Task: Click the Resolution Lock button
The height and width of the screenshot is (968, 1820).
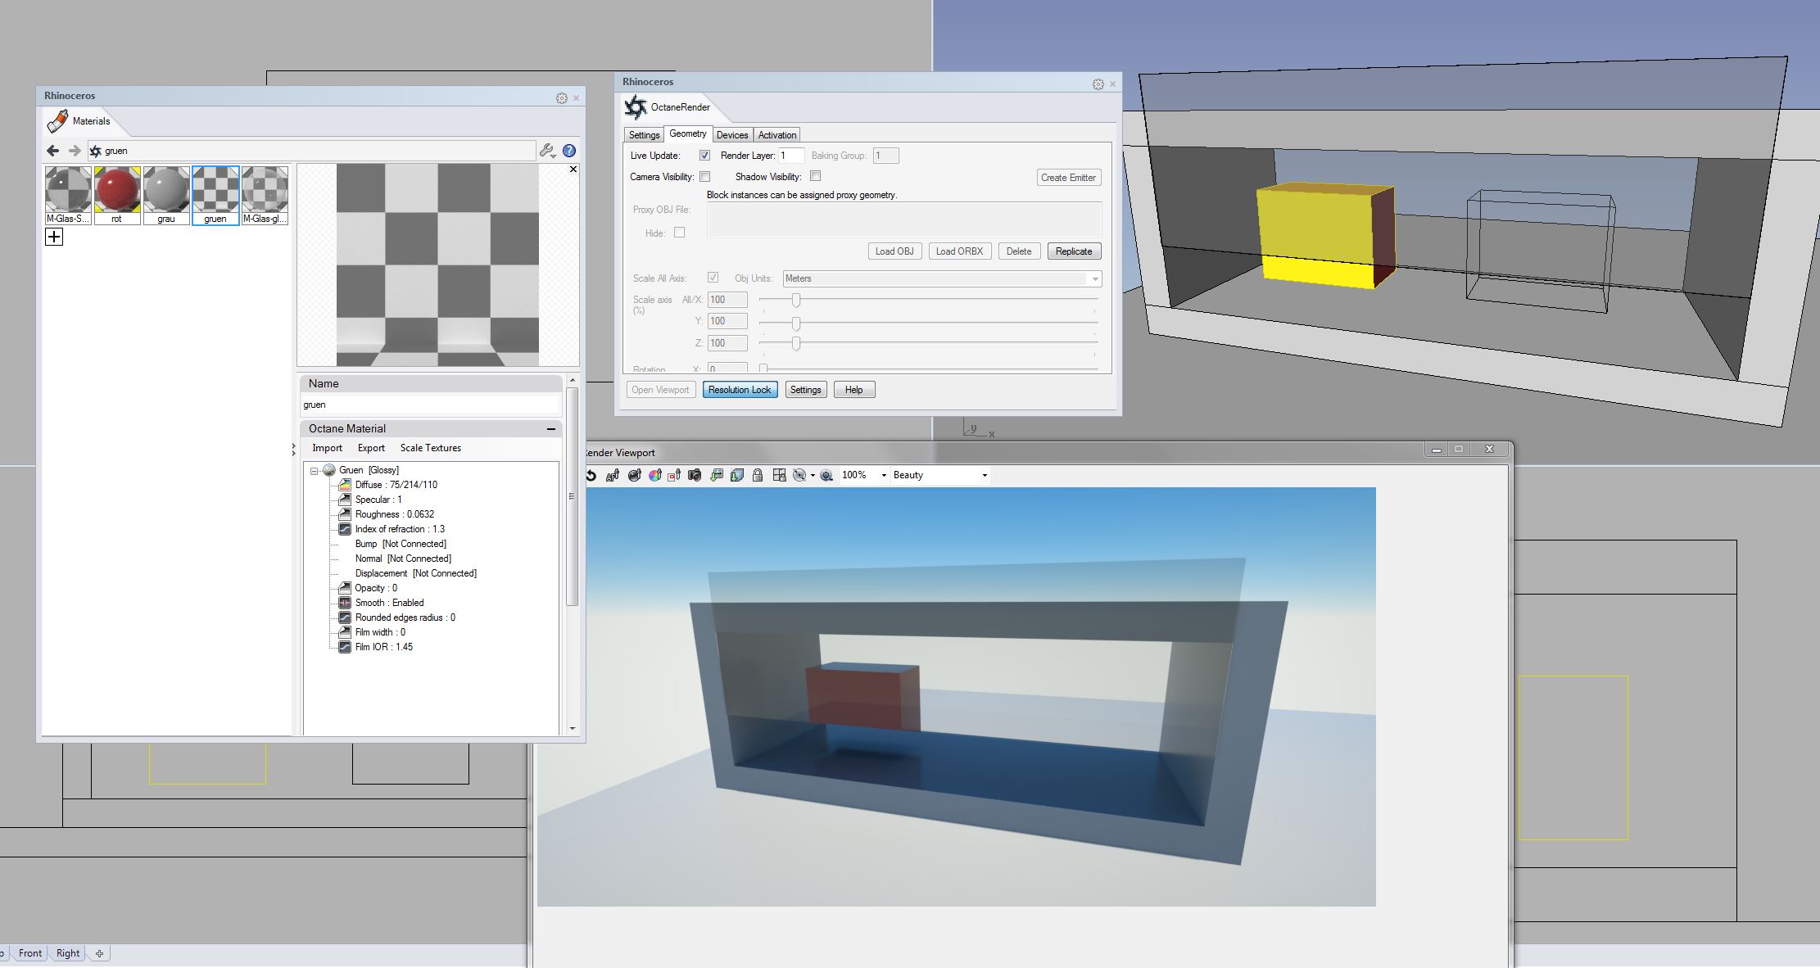Action: (x=739, y=390)
